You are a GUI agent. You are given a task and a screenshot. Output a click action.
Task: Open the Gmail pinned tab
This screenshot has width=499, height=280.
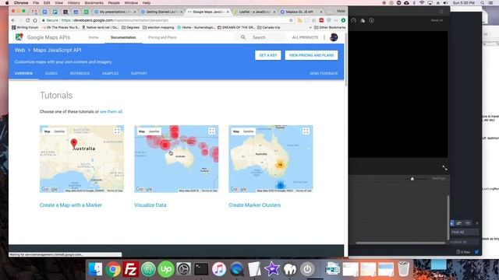34,12
